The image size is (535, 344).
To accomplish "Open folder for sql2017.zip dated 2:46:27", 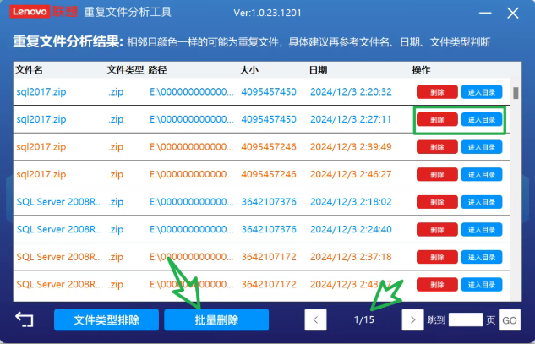I will (482, 175).
